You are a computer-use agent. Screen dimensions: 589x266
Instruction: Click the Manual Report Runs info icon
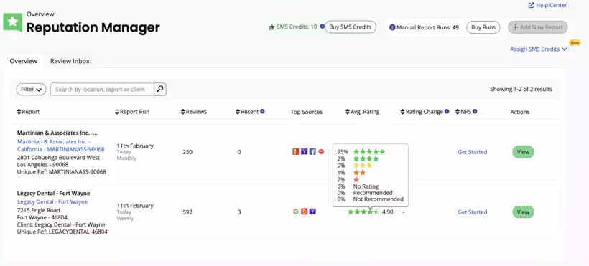coord(392,27)
